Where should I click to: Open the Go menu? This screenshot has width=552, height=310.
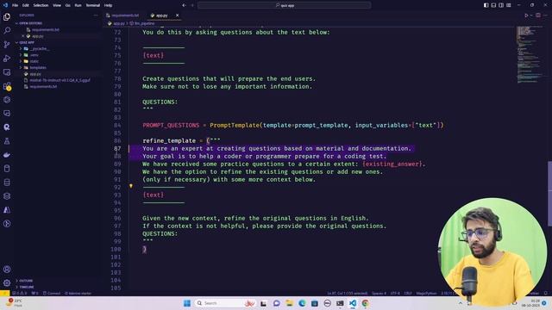[68, 5]
